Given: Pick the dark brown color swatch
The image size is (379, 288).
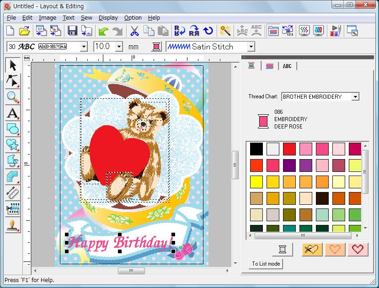Looking at the screenshot, I should pyautogui.click(x=322, y=198).
